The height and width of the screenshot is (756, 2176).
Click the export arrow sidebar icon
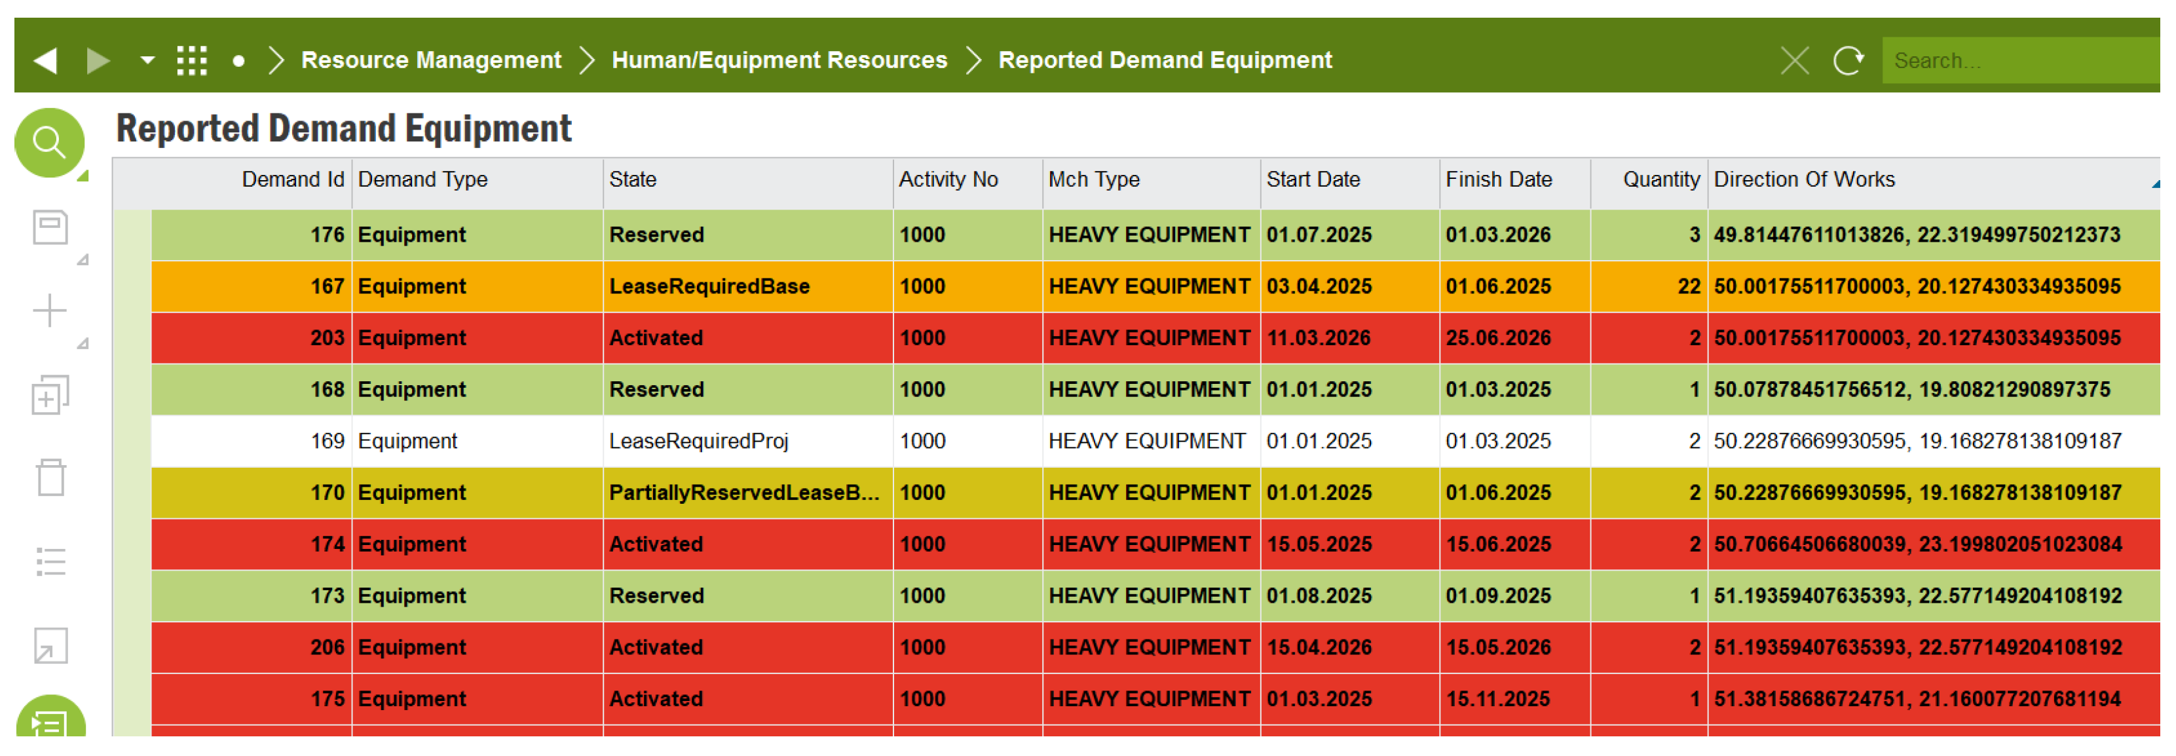point(50,646)
